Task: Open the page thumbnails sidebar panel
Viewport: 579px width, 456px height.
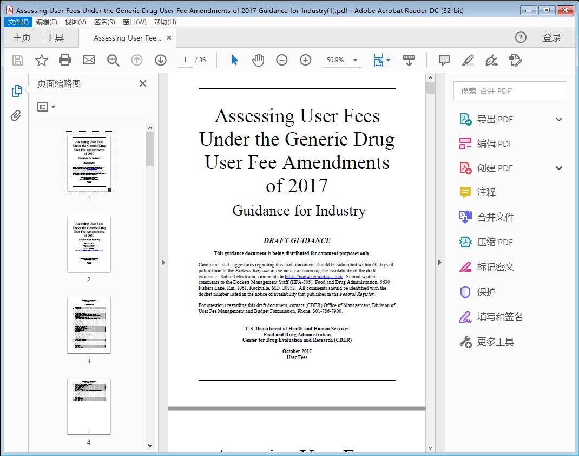Action: coord(16,90)
